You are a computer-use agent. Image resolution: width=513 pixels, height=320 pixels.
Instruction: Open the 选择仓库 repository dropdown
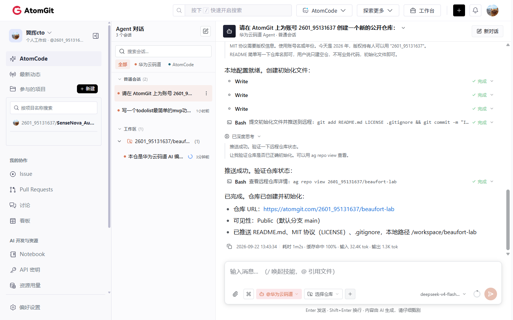point(323,294)
